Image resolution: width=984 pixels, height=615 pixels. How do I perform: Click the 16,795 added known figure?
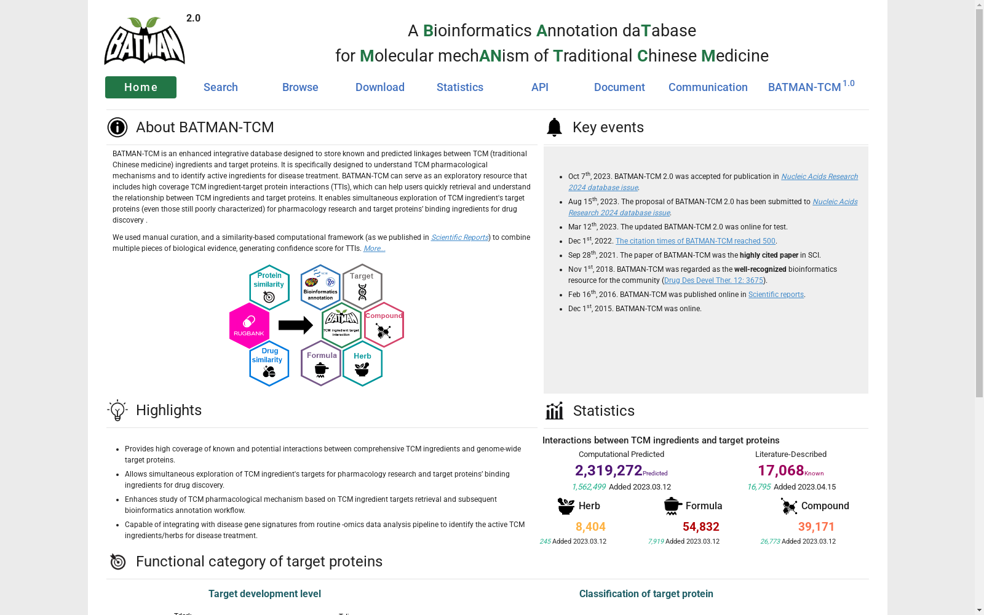coord(759,487)
